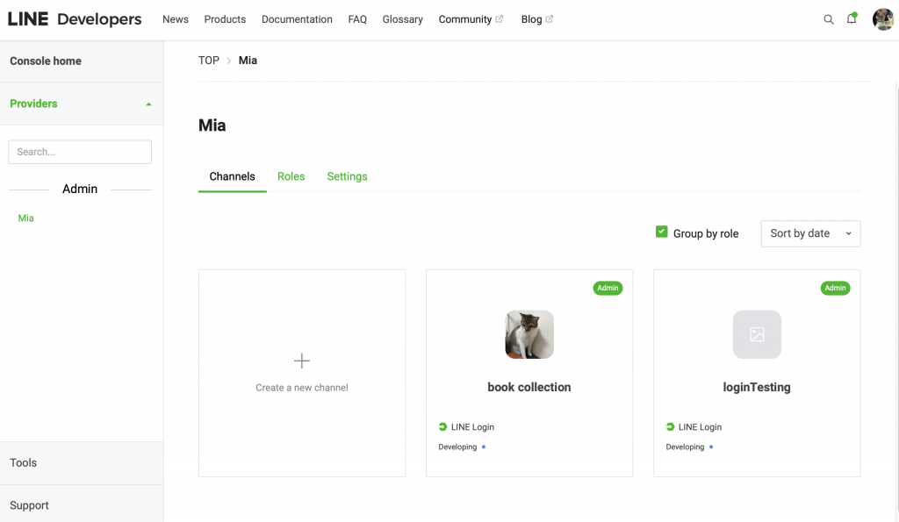899x522 pixels.
Task: Open the FAQ menu item
Action: pos(357,19)
